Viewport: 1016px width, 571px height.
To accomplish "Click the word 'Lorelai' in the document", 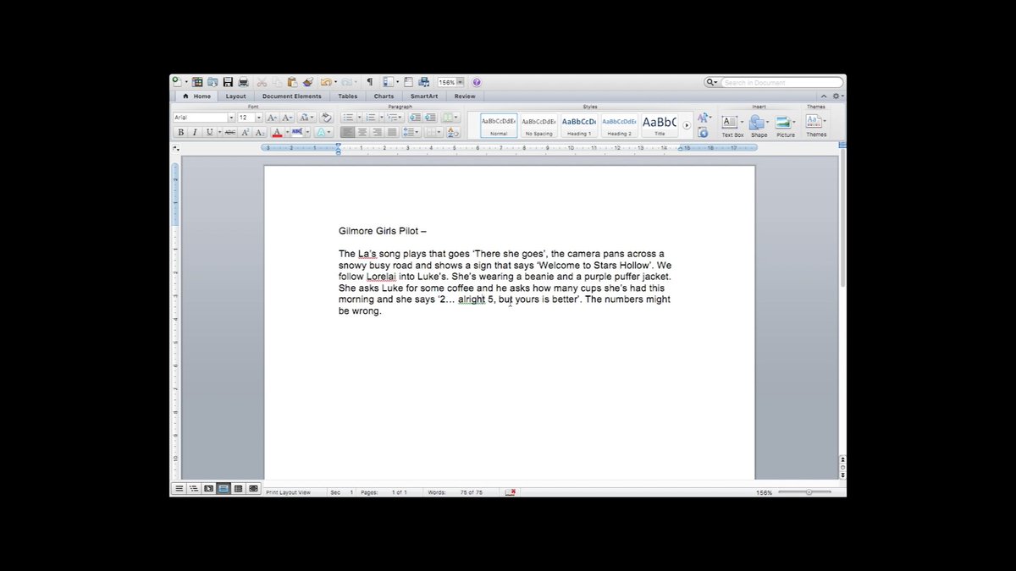I will (x=381, y=277).
